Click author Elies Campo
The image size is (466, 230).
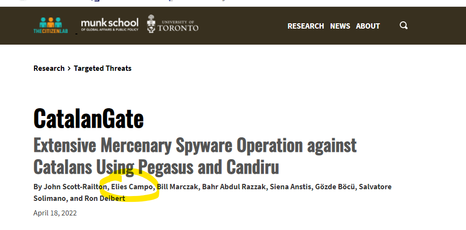(132, 187)
